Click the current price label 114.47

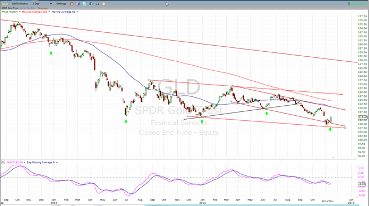363,117
